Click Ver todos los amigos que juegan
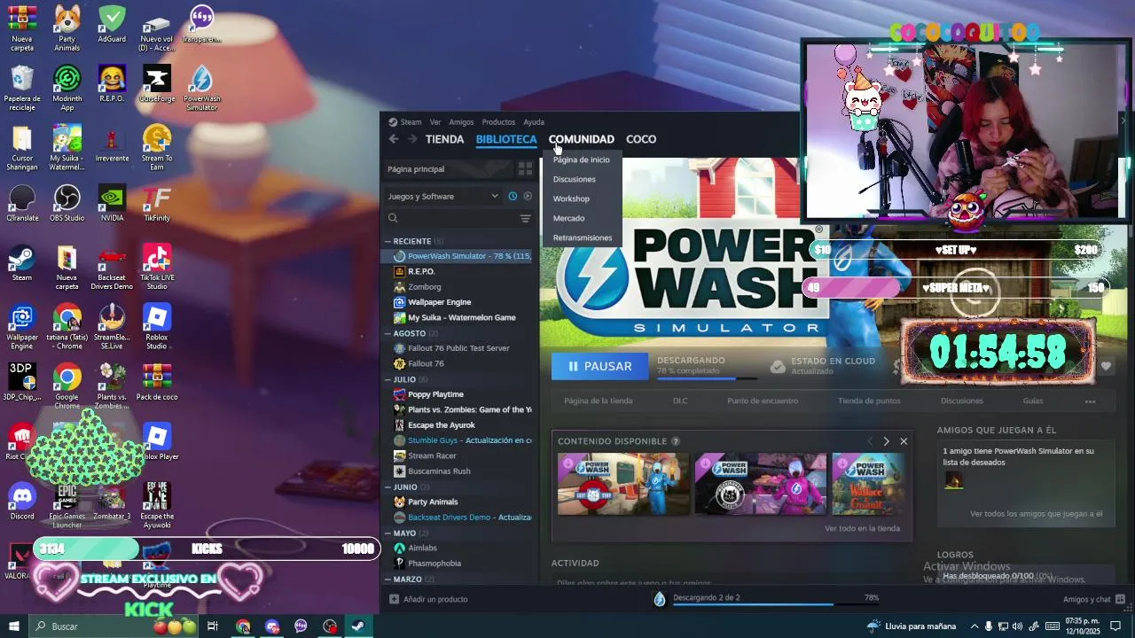The image size is (1135, 638). (1036, 514)
